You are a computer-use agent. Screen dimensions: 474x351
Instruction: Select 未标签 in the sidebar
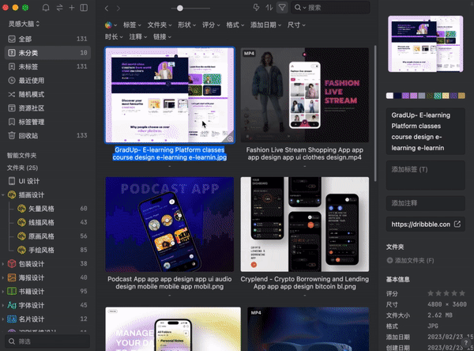pos(47,66)
